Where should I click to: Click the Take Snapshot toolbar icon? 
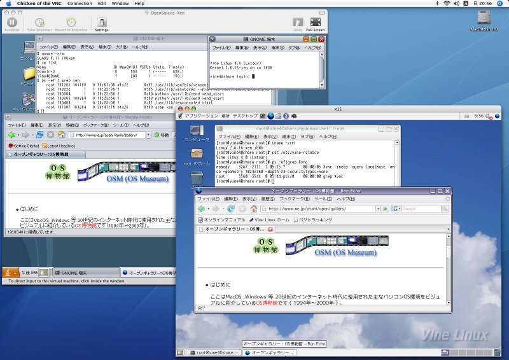[x=39, y=23]
